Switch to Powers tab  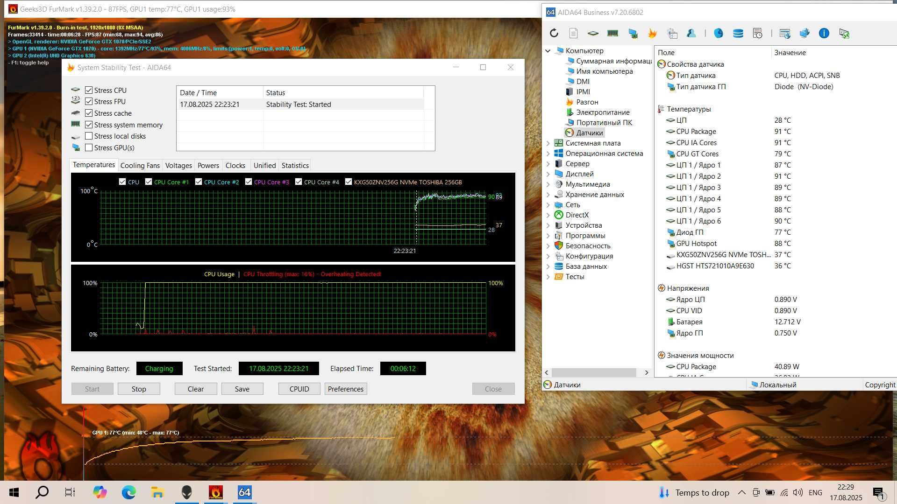click(x=208, y=165)
